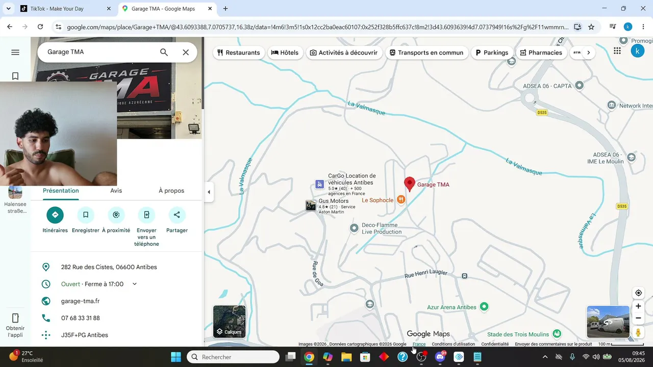
Task: Open a new browser tab
Action: coord(225,9)
